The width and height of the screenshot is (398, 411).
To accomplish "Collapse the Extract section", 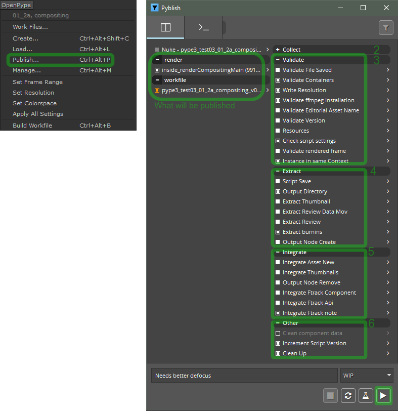I will [278, 171].
